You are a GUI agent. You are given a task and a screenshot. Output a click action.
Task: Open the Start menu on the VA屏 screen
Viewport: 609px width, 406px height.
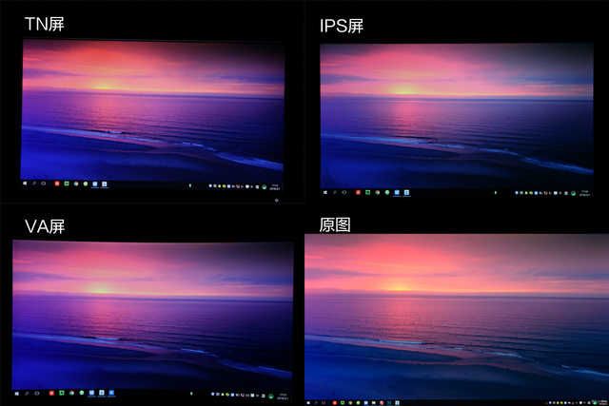(x=17, y=394)
